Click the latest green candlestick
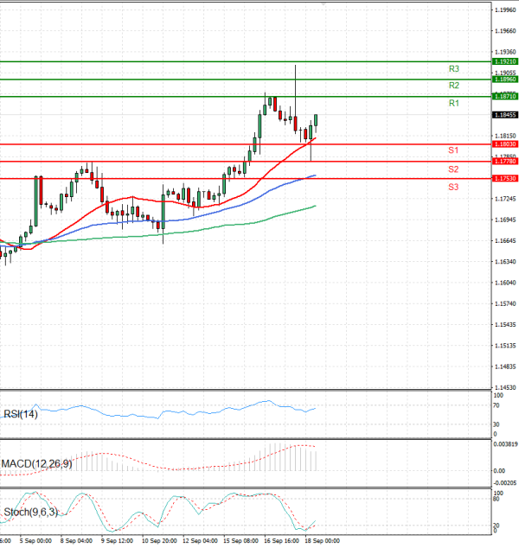Viewport: 519px width, 548px height. [316, 120]
